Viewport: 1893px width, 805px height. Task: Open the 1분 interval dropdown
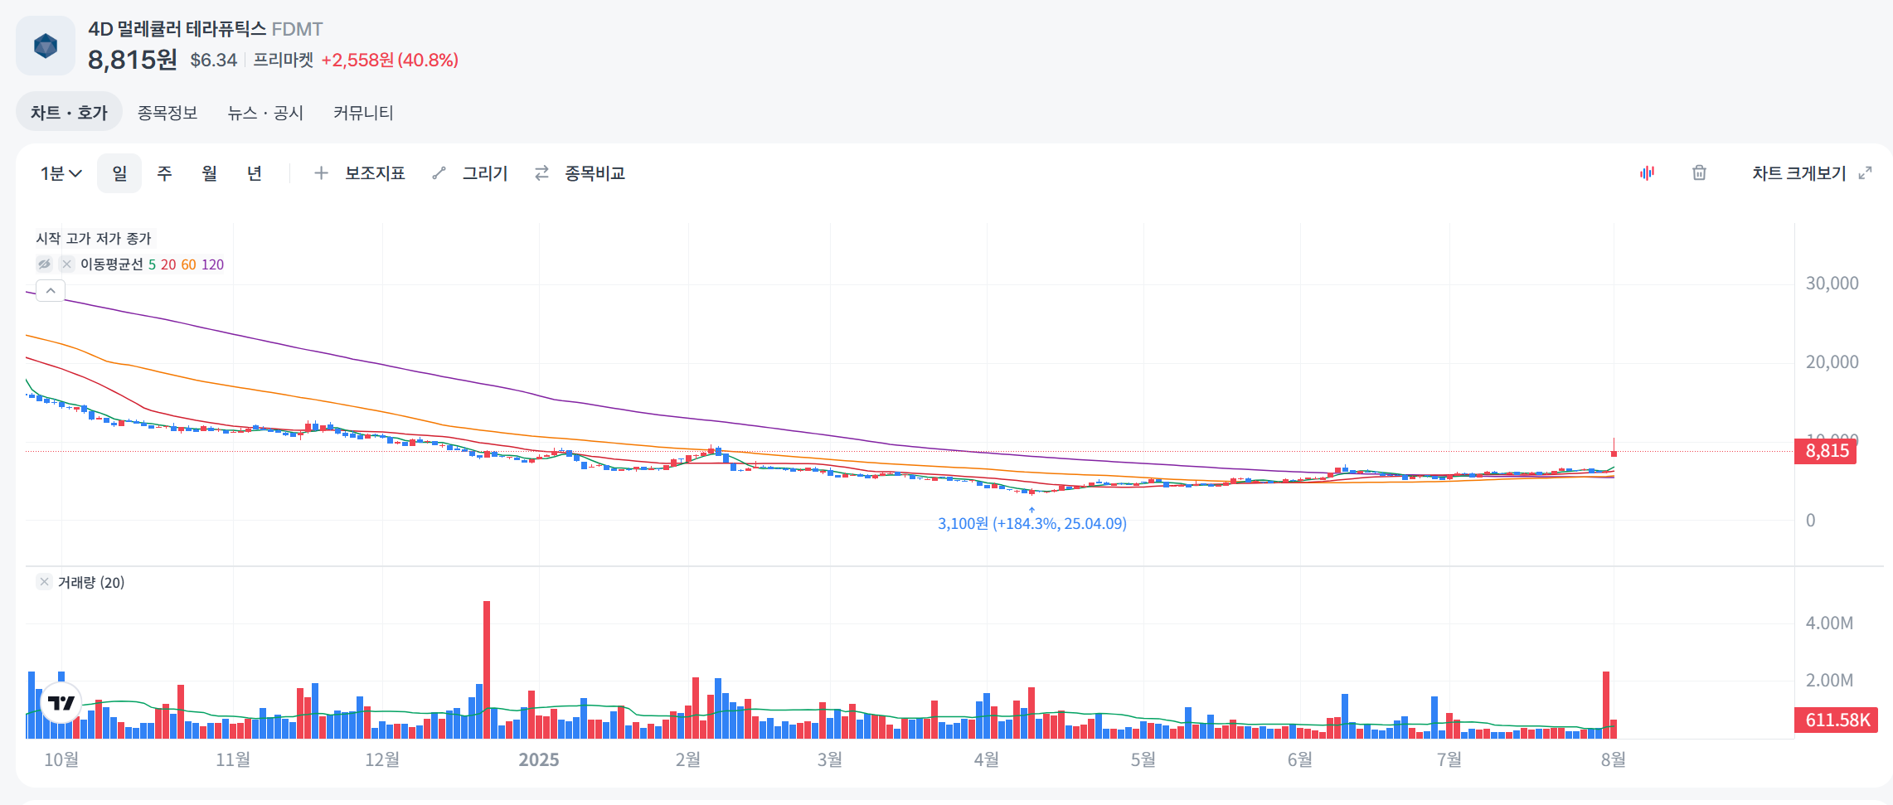pyautogui.click(x=61, y=173)
